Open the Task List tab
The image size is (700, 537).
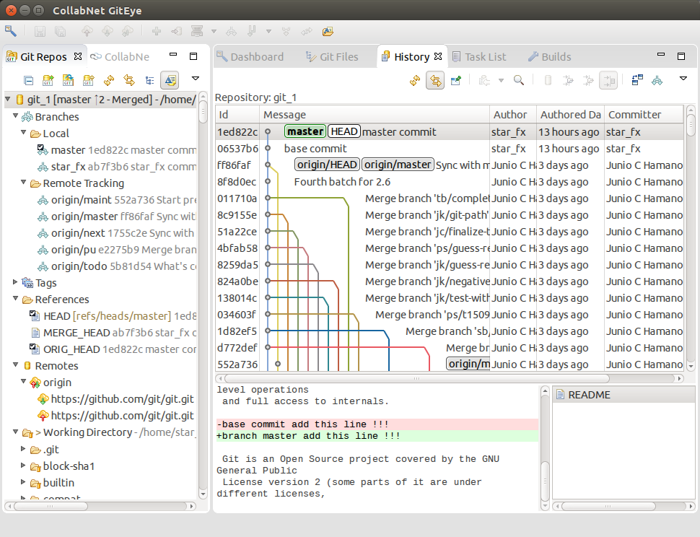coord(479,57)
